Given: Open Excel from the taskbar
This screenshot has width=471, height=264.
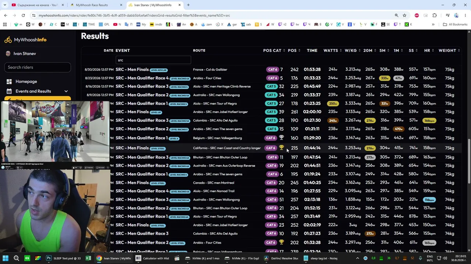Looking at the screenshot, I should coord(88,258).
